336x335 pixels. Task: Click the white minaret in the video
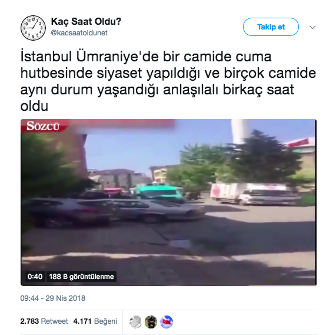pos(241,130)
